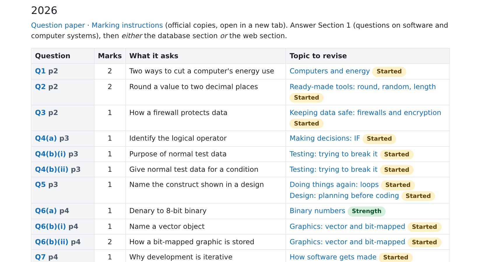Follow the Q1 p2 question link

tap(46, 71)
